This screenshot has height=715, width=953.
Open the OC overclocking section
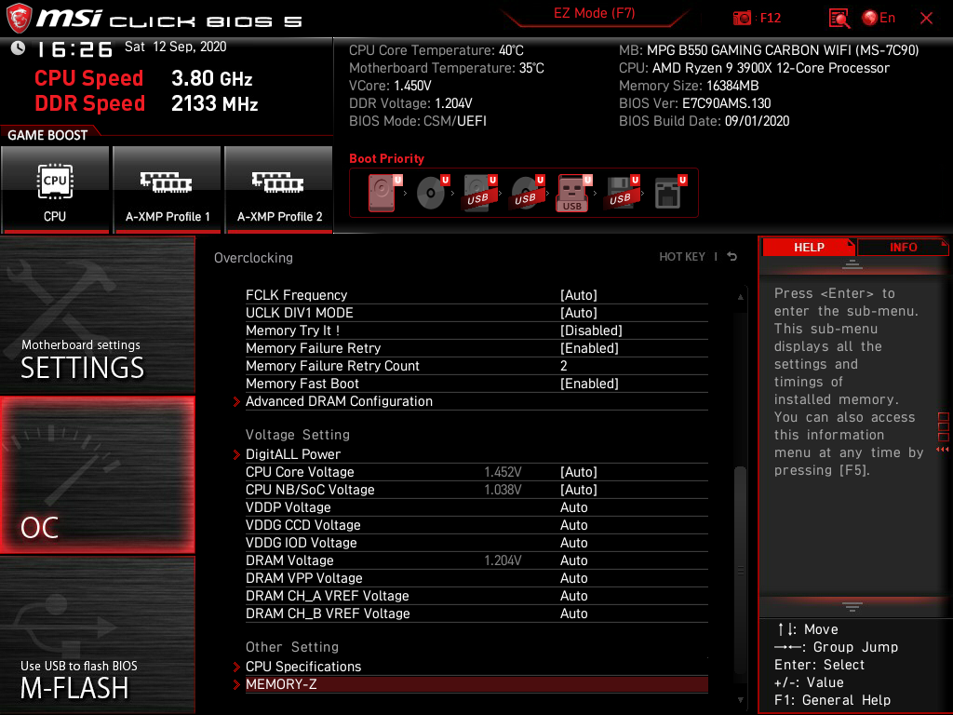[x=97, y=475]
